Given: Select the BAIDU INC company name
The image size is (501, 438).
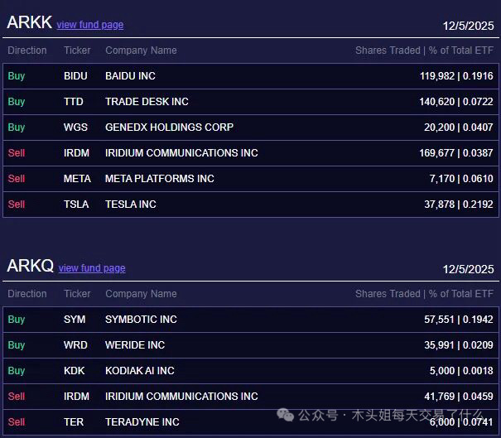Looking at the screenshot, I should click(130, 76).
